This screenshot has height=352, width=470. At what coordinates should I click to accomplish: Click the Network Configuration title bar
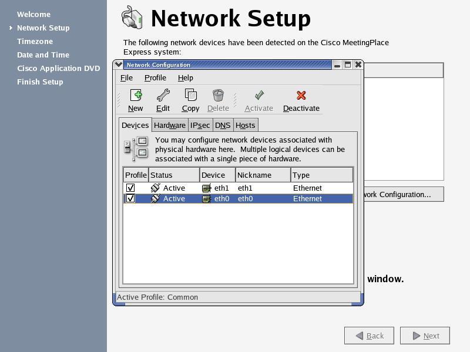(x=228, y=65)
